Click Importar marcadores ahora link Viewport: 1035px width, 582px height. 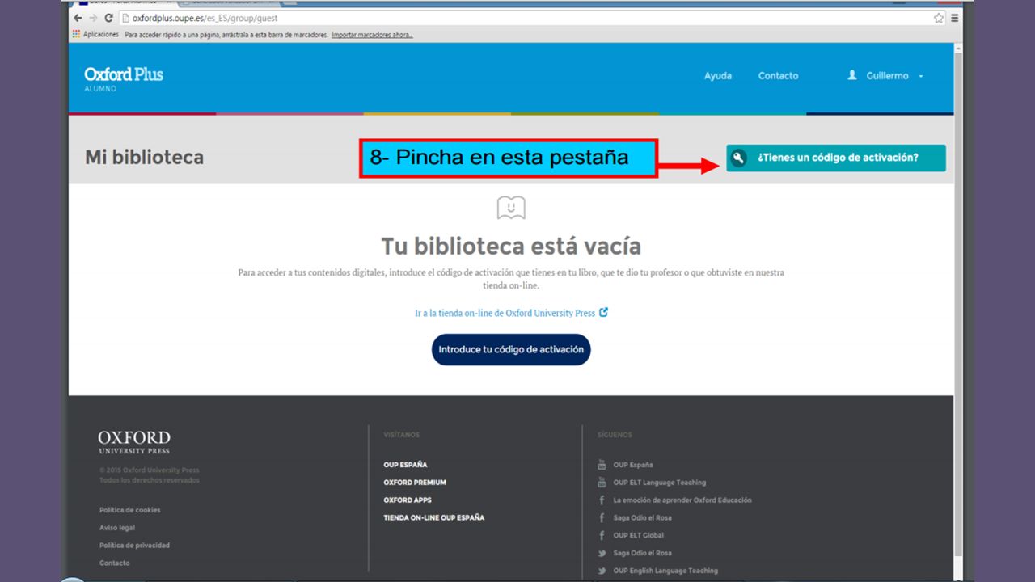[372, 35]
